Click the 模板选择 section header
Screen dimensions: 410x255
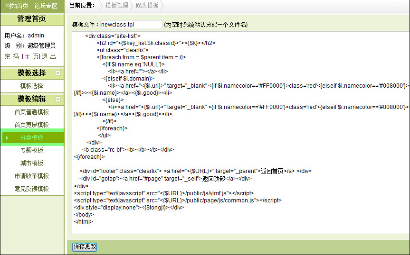pyautogui.click(x=32, y=73)
